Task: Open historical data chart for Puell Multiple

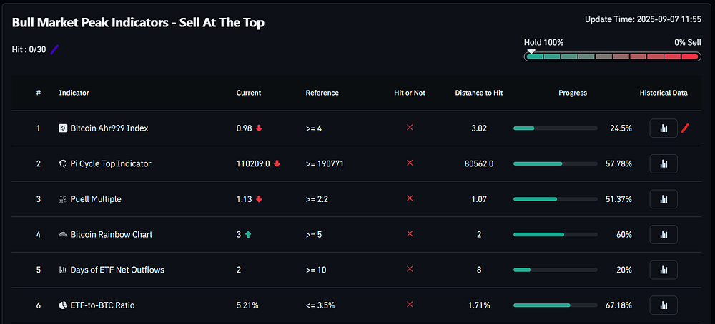Action: [664, 199]
